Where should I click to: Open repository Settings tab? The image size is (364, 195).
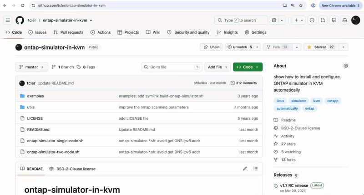[x=256, y=32]
